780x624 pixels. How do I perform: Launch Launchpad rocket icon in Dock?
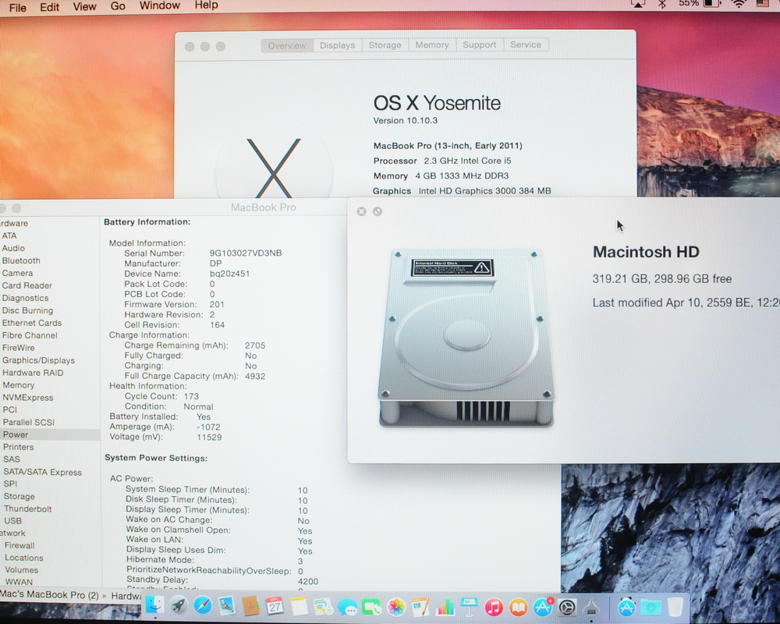[x=179, y=606]
